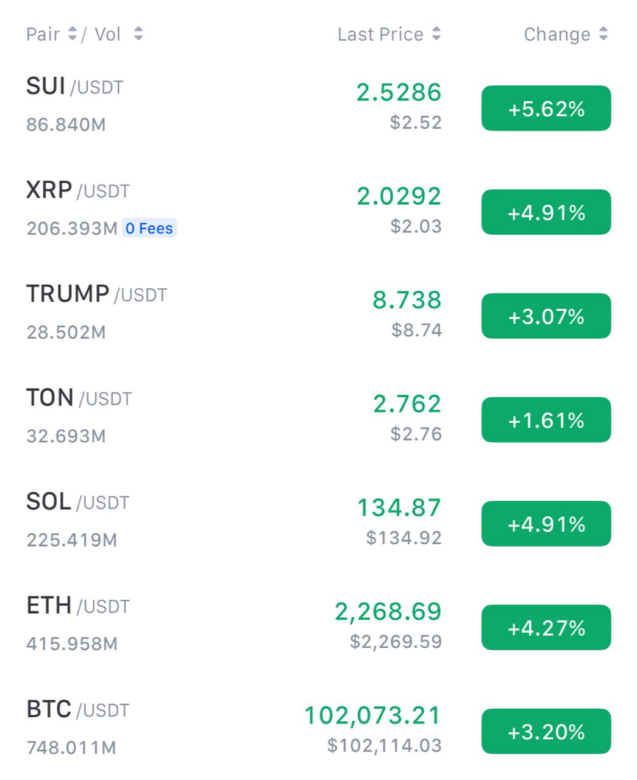Click BTC last price 102,073.21
The height and width of the screenshot is (780, 637).
click(x=372, y=715)
